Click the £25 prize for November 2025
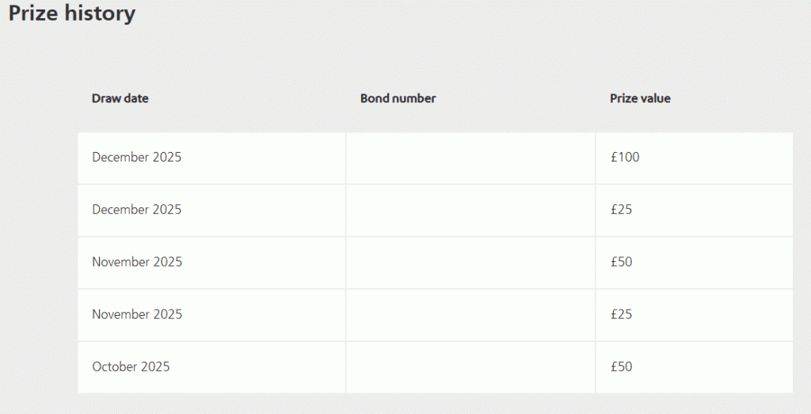 (621, 314)
